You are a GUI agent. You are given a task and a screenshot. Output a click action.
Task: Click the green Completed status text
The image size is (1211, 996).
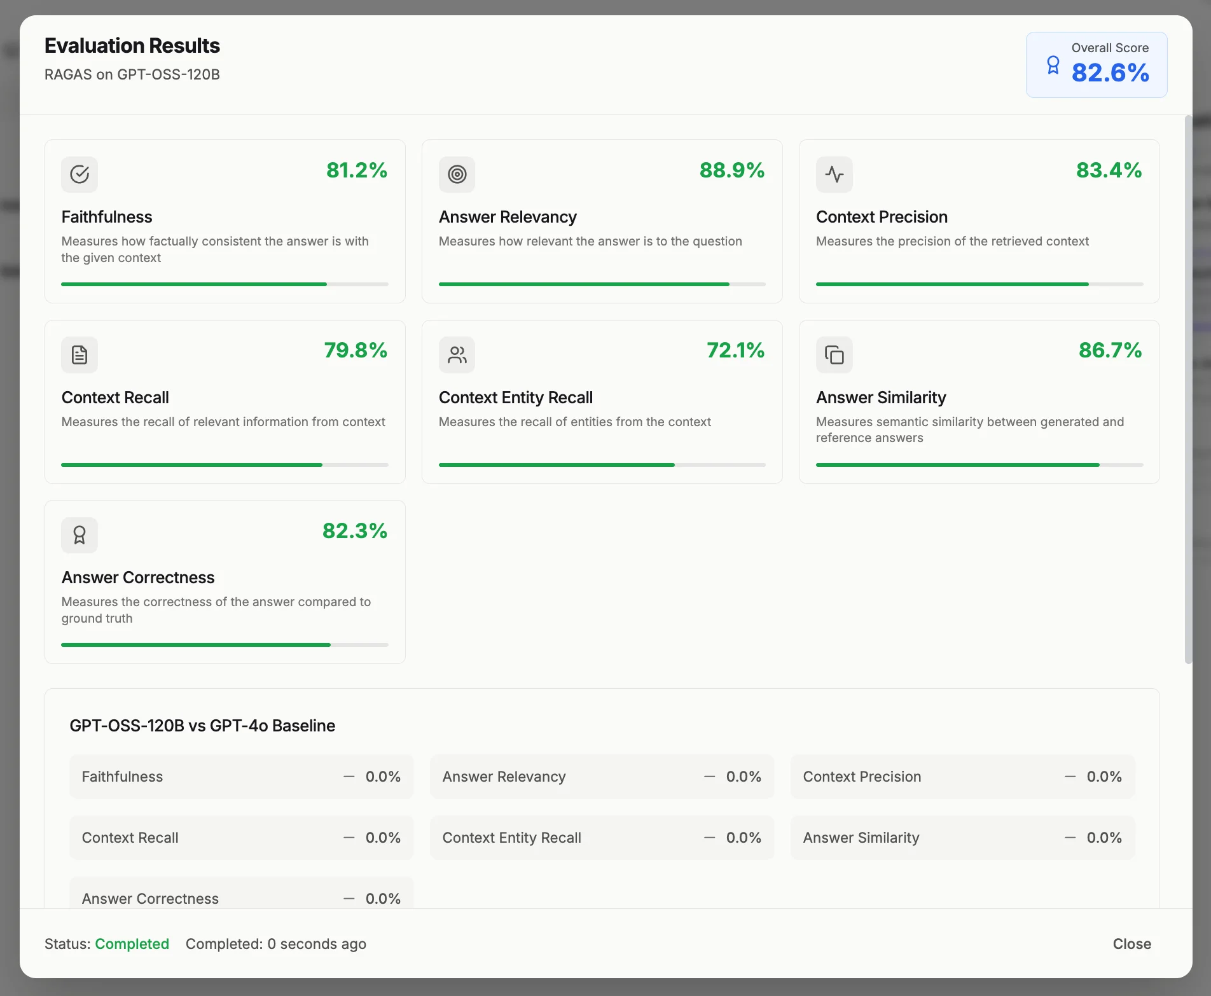click(132, 944)
